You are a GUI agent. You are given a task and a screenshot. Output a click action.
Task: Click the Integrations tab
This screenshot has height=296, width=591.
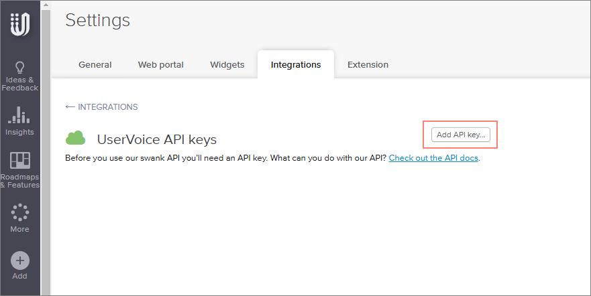(296, 65)
